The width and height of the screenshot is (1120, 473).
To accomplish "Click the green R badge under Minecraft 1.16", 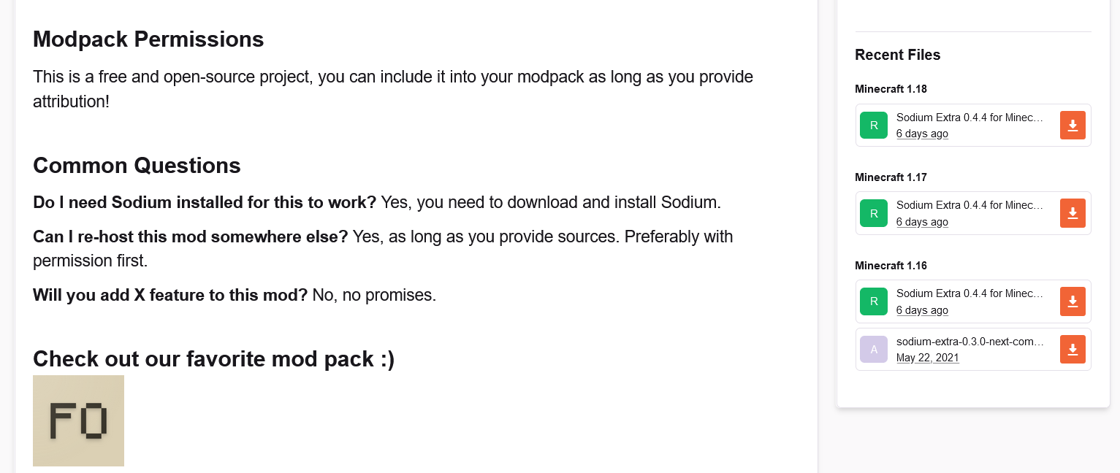I will (x=874, y=301).
